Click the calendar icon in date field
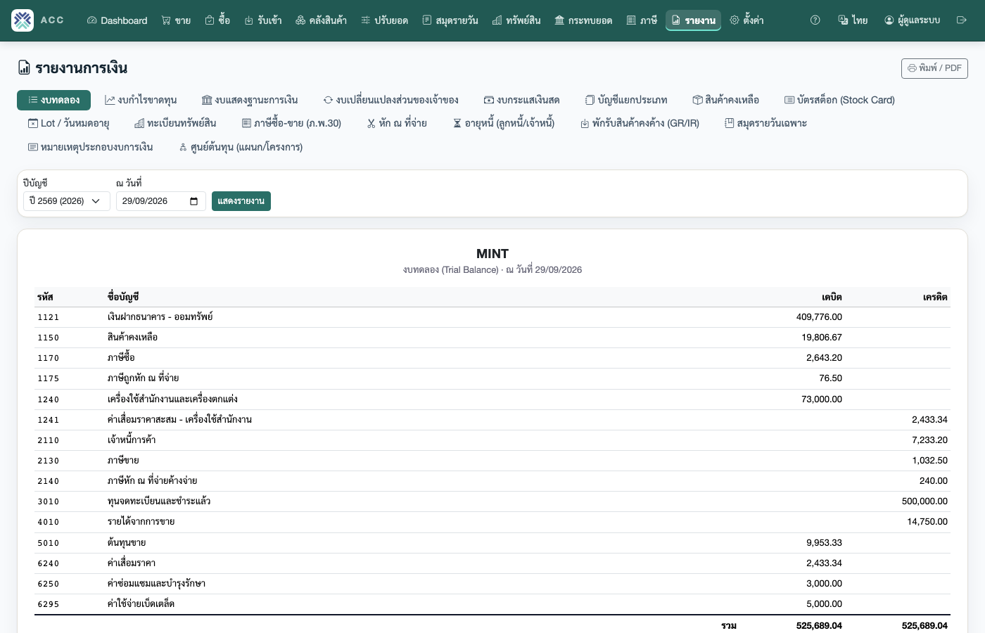This screenshot has height=633, width=985. pos(194,201)
